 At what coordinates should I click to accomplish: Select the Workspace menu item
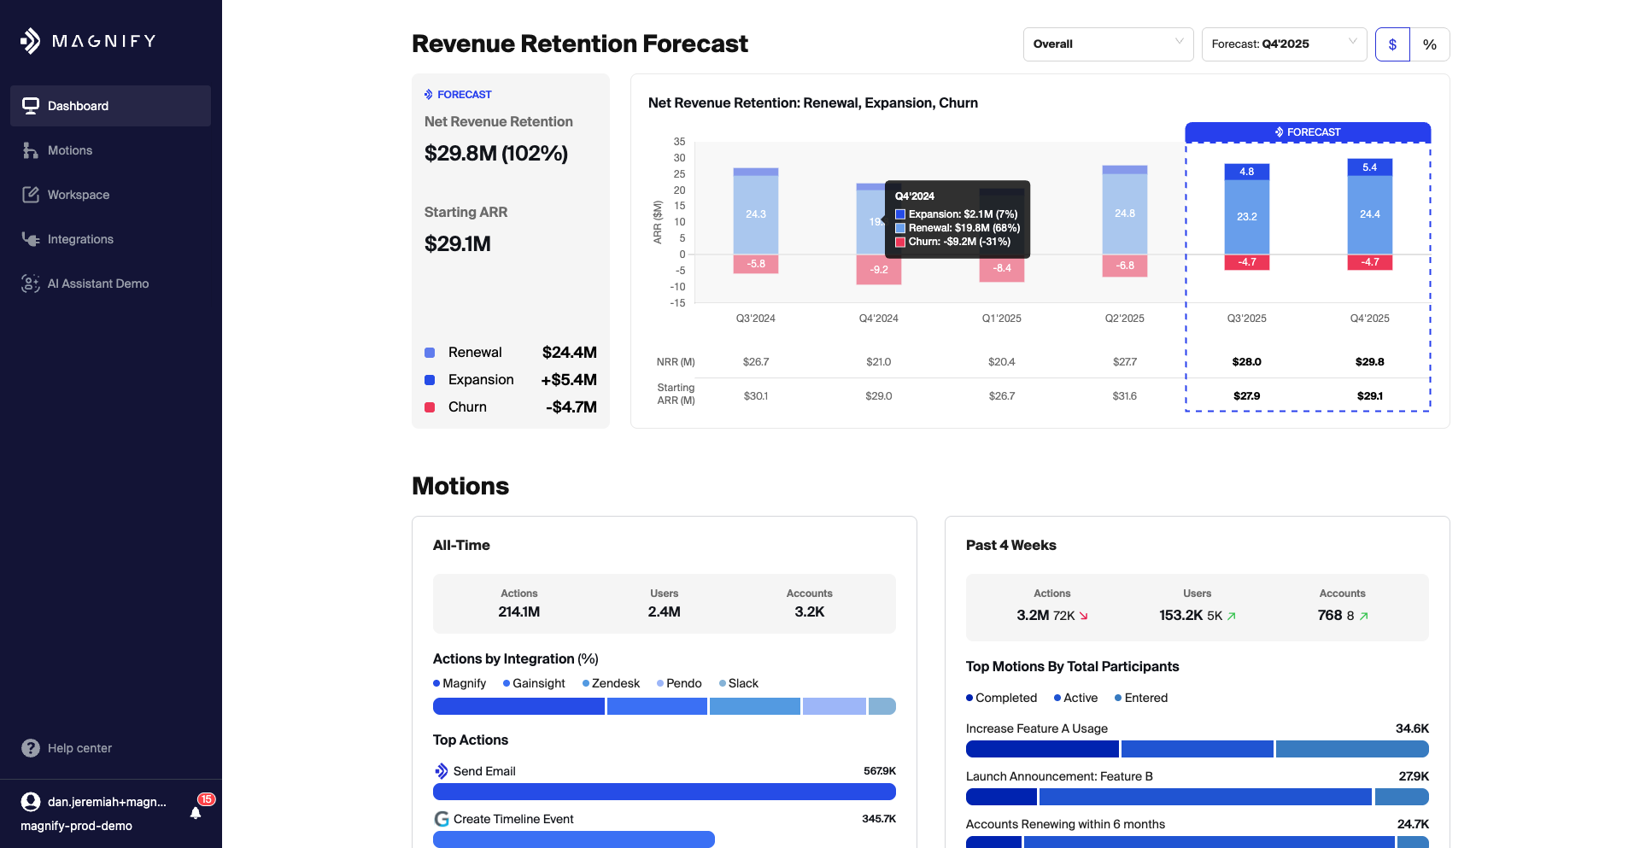pos(79,195)
